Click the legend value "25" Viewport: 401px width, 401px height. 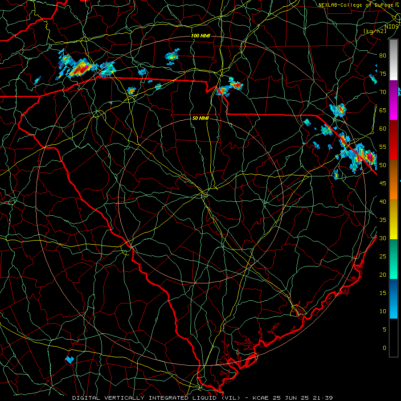383,257
